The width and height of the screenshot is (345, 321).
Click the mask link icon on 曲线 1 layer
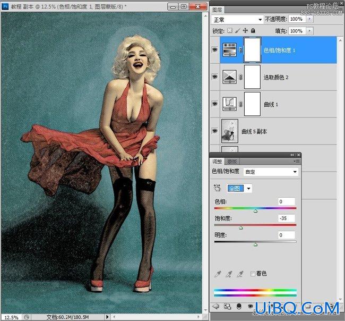click(240, 104)
